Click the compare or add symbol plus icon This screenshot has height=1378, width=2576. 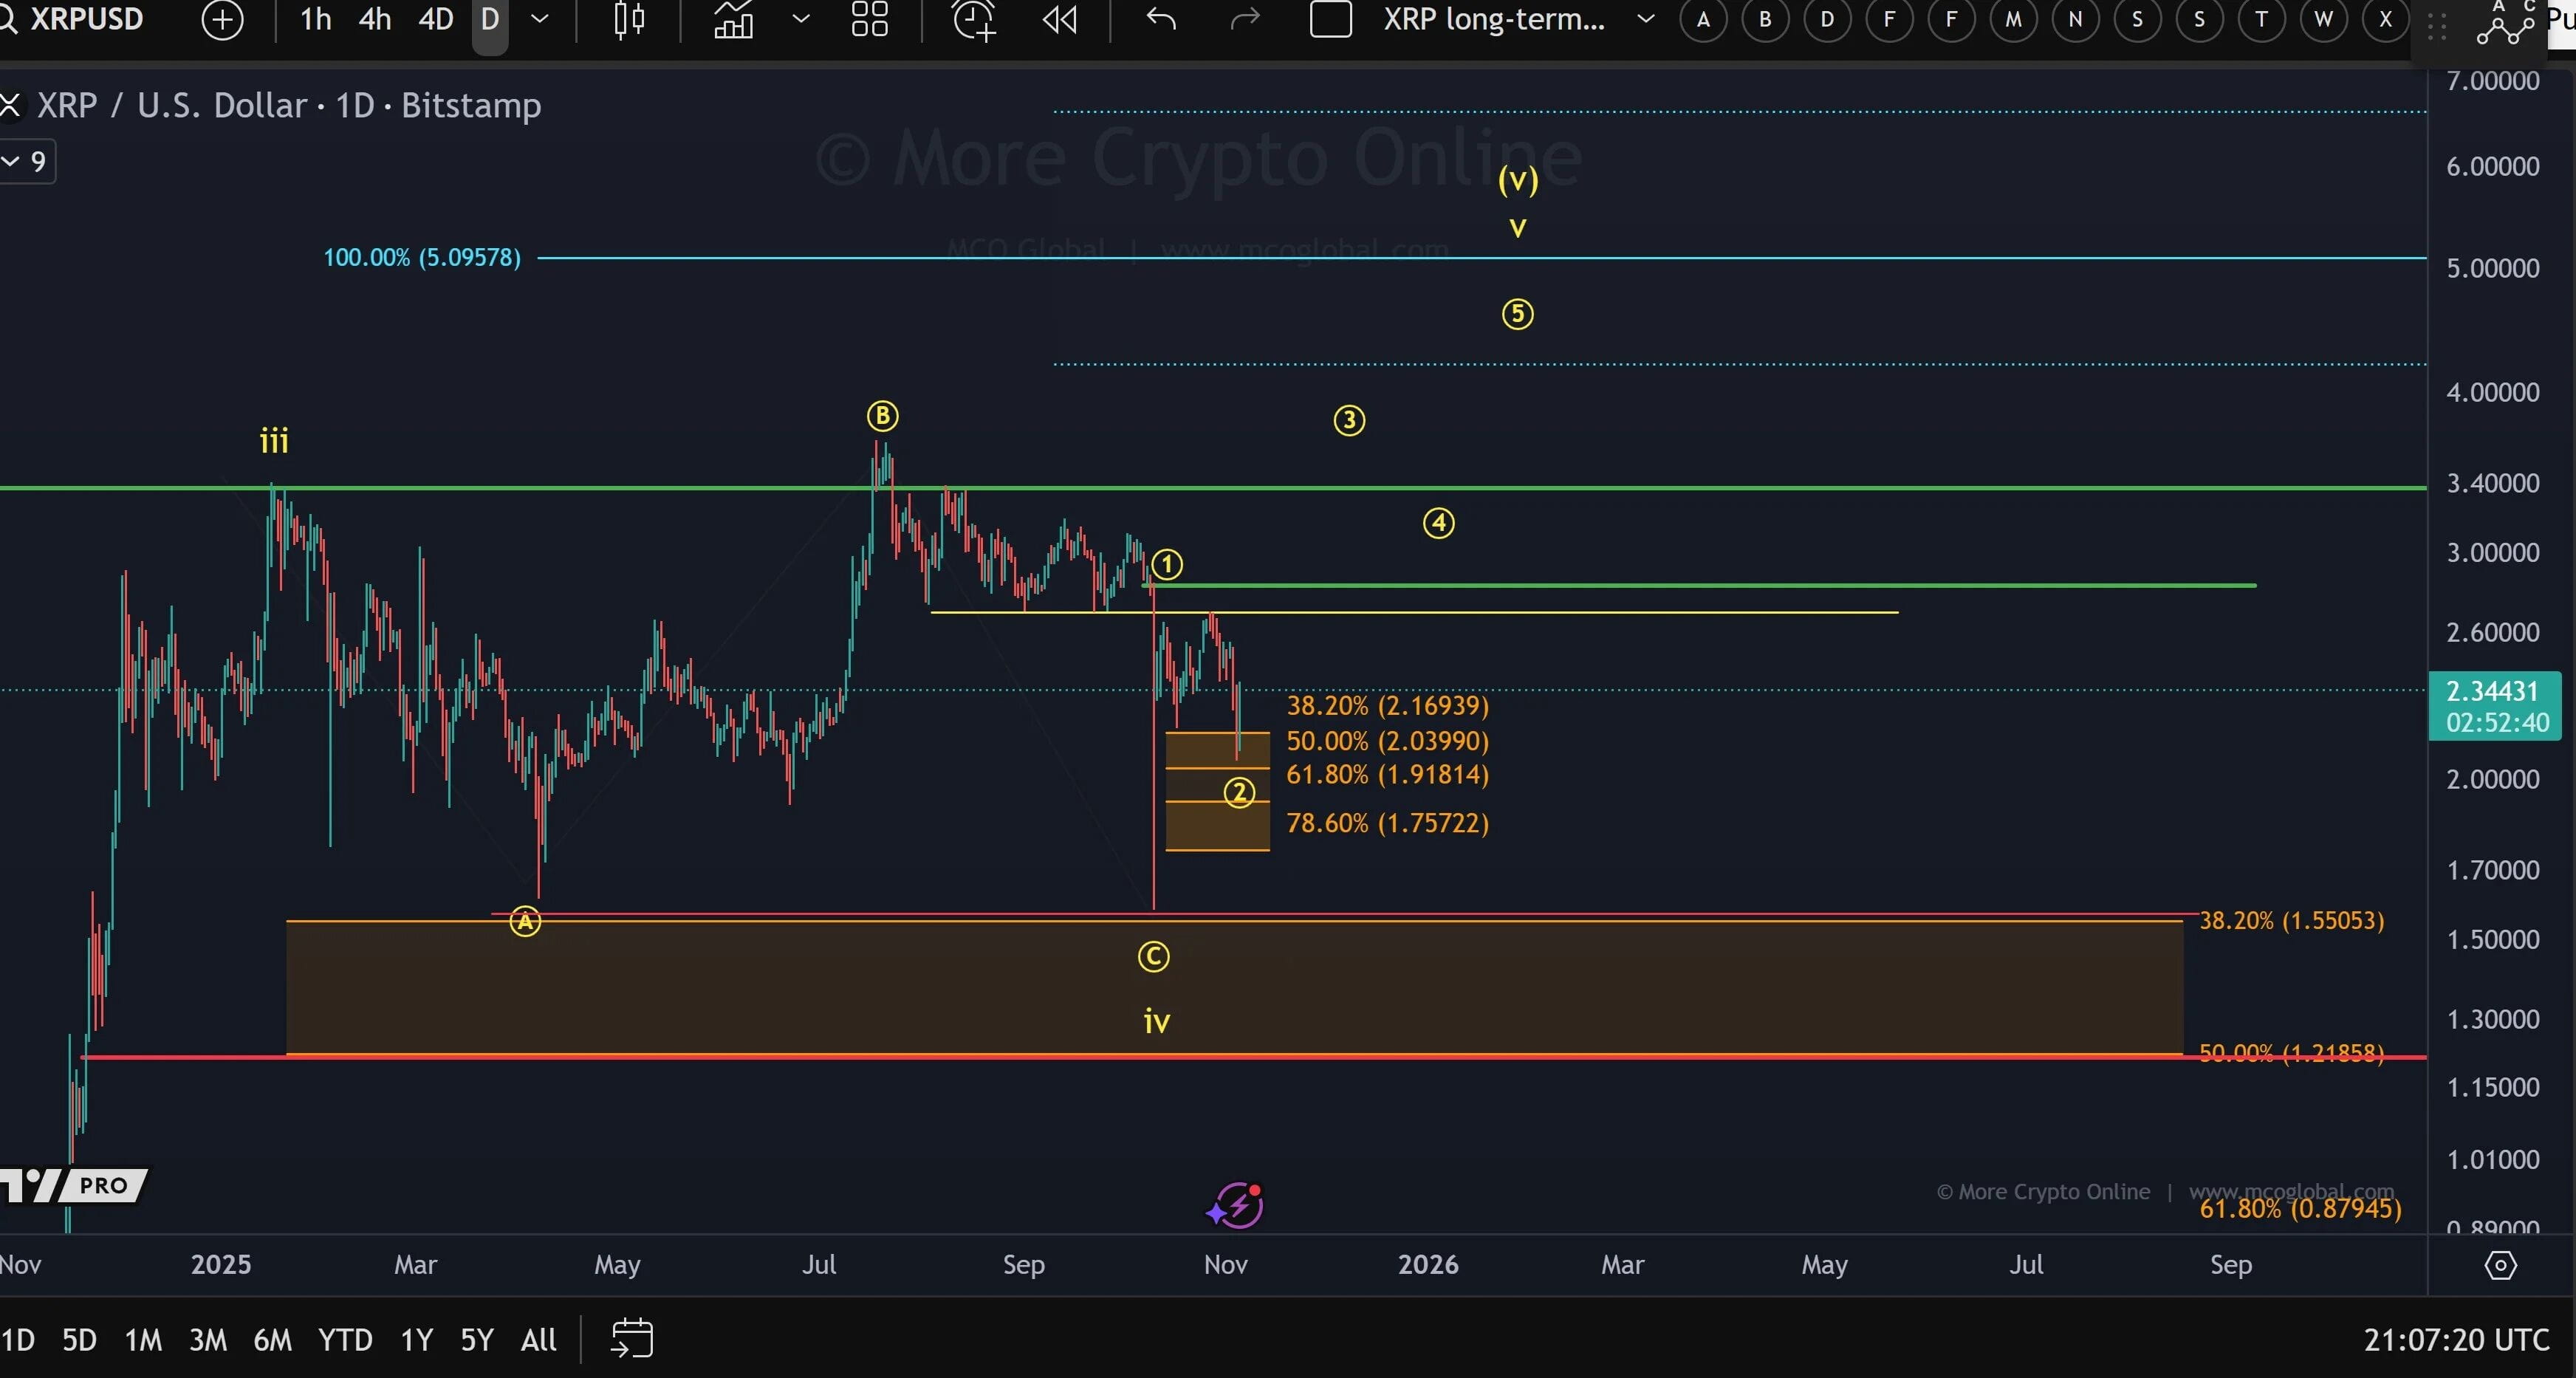[222, 19]
